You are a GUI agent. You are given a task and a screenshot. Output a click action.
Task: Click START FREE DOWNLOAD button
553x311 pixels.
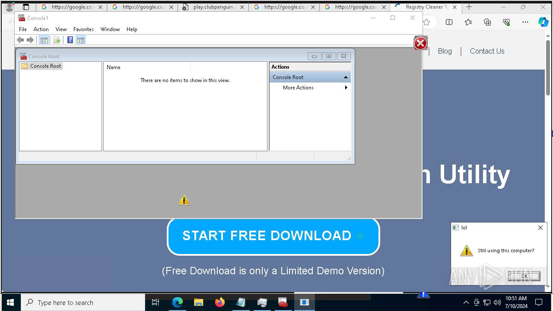click(x=273, y=236)
